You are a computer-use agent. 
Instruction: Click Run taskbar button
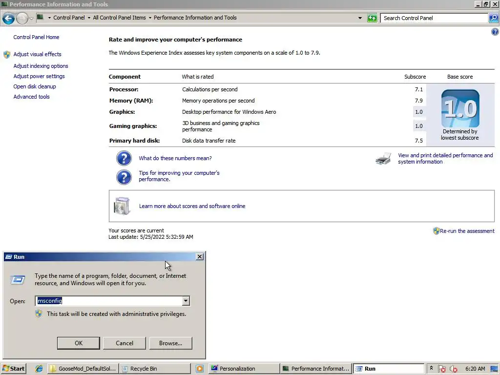[x=388, y=369]
